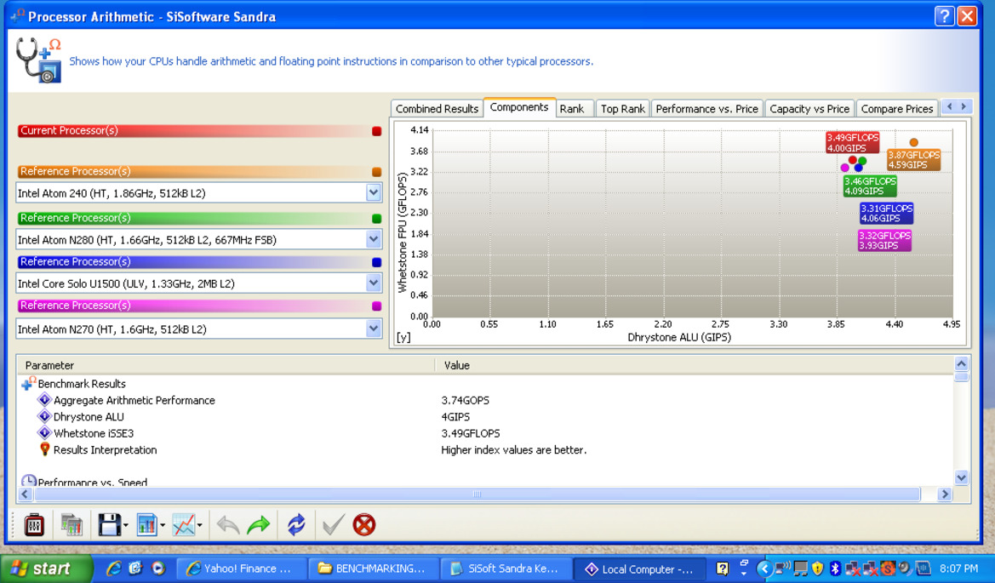
Task: Open Intel Atom N270 reference processor dropdown
Action: (373, 329)
